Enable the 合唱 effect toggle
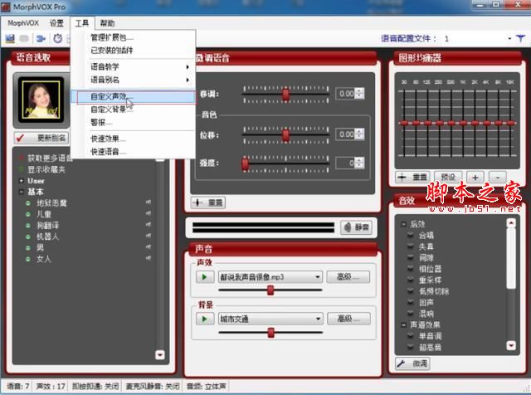The image size is (531, 395). [411, 235]
